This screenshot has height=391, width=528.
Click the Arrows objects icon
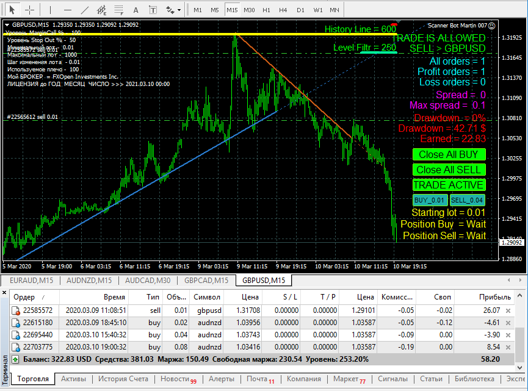point(170,10)
